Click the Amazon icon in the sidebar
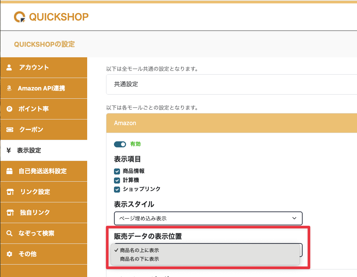The image size is (357, 277). tap(9, 88)
